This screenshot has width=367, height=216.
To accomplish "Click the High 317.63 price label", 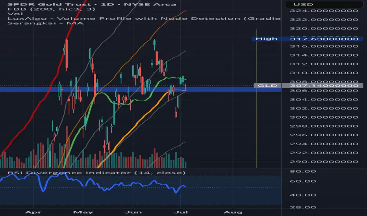I will coord(307,39).
